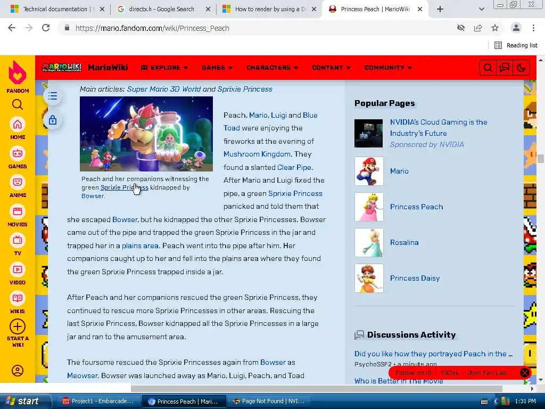Viewport: 545px width, 409px height.
Task: Open the TV section in Fandom sidebar
Action: (x=18, y=240)
